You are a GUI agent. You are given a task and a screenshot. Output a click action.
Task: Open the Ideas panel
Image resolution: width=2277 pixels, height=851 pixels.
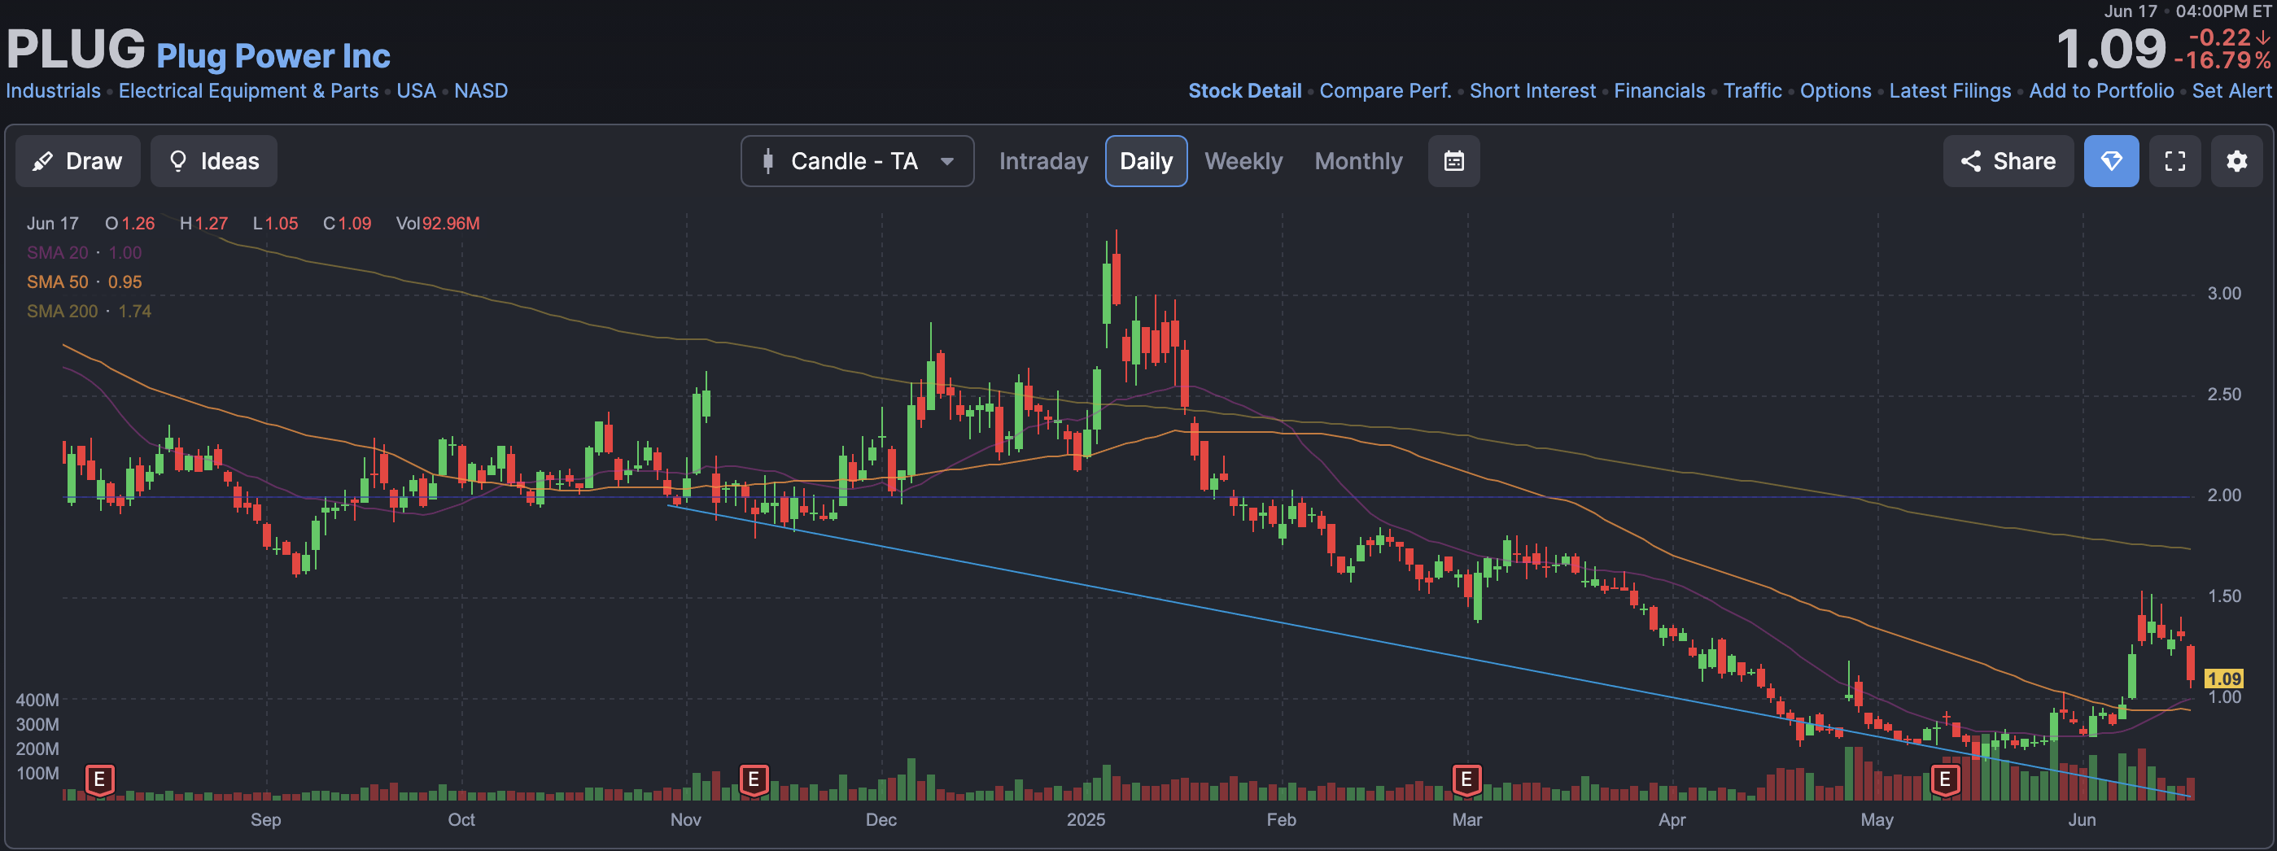(214, 161)
